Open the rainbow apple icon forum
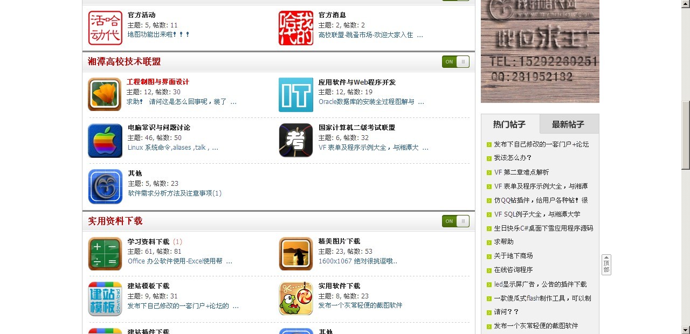690x334 pixels. click(x=105, y=141)
